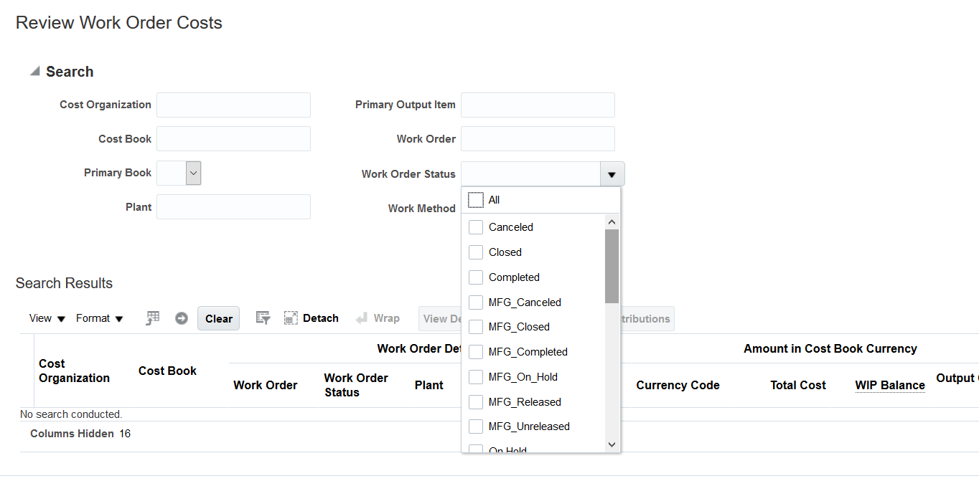979x486 pixels.
Task: Open the Format dropdown menu
Action: pyautogui.click(x=100, y=318)
